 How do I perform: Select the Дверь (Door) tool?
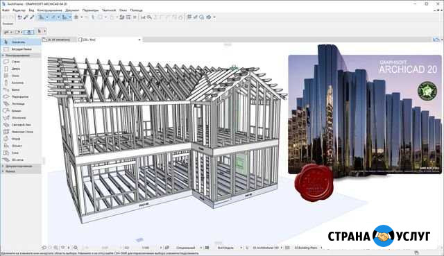pyautogui.click(x=21, y=69)
